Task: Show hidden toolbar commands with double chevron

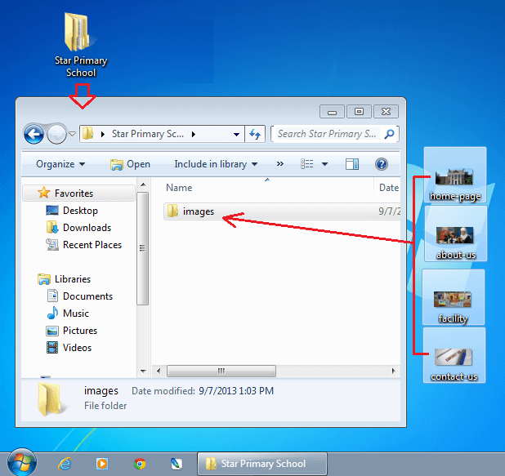Action: pos(280,164)
